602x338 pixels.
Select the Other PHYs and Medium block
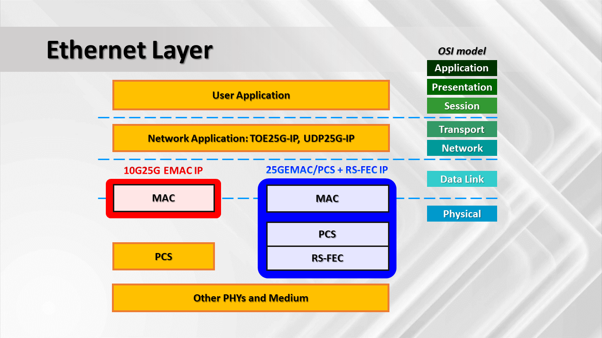(x=251, y=298)
